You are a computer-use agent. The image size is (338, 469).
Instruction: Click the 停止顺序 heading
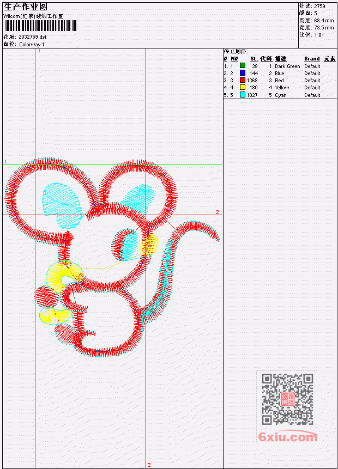tap(236, 52)
